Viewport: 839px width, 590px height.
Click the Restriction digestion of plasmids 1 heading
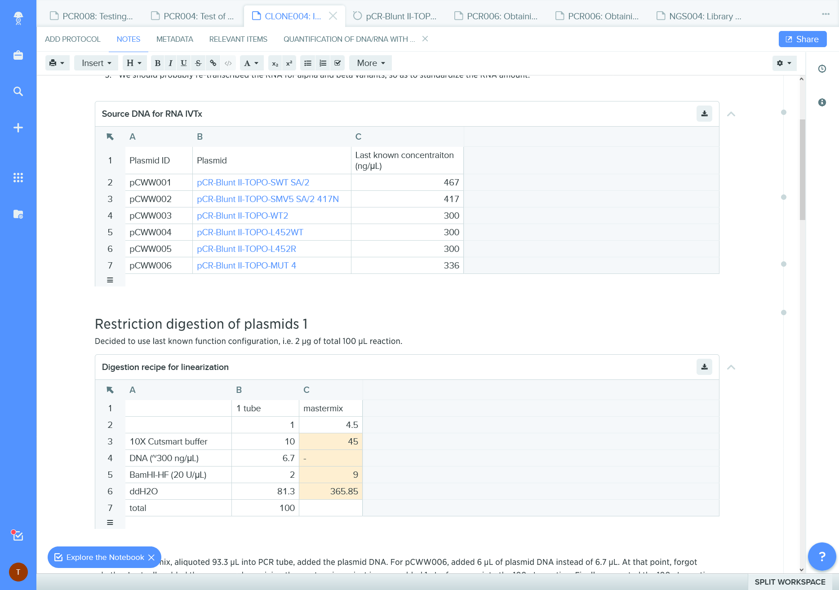(x=201, y=324)
